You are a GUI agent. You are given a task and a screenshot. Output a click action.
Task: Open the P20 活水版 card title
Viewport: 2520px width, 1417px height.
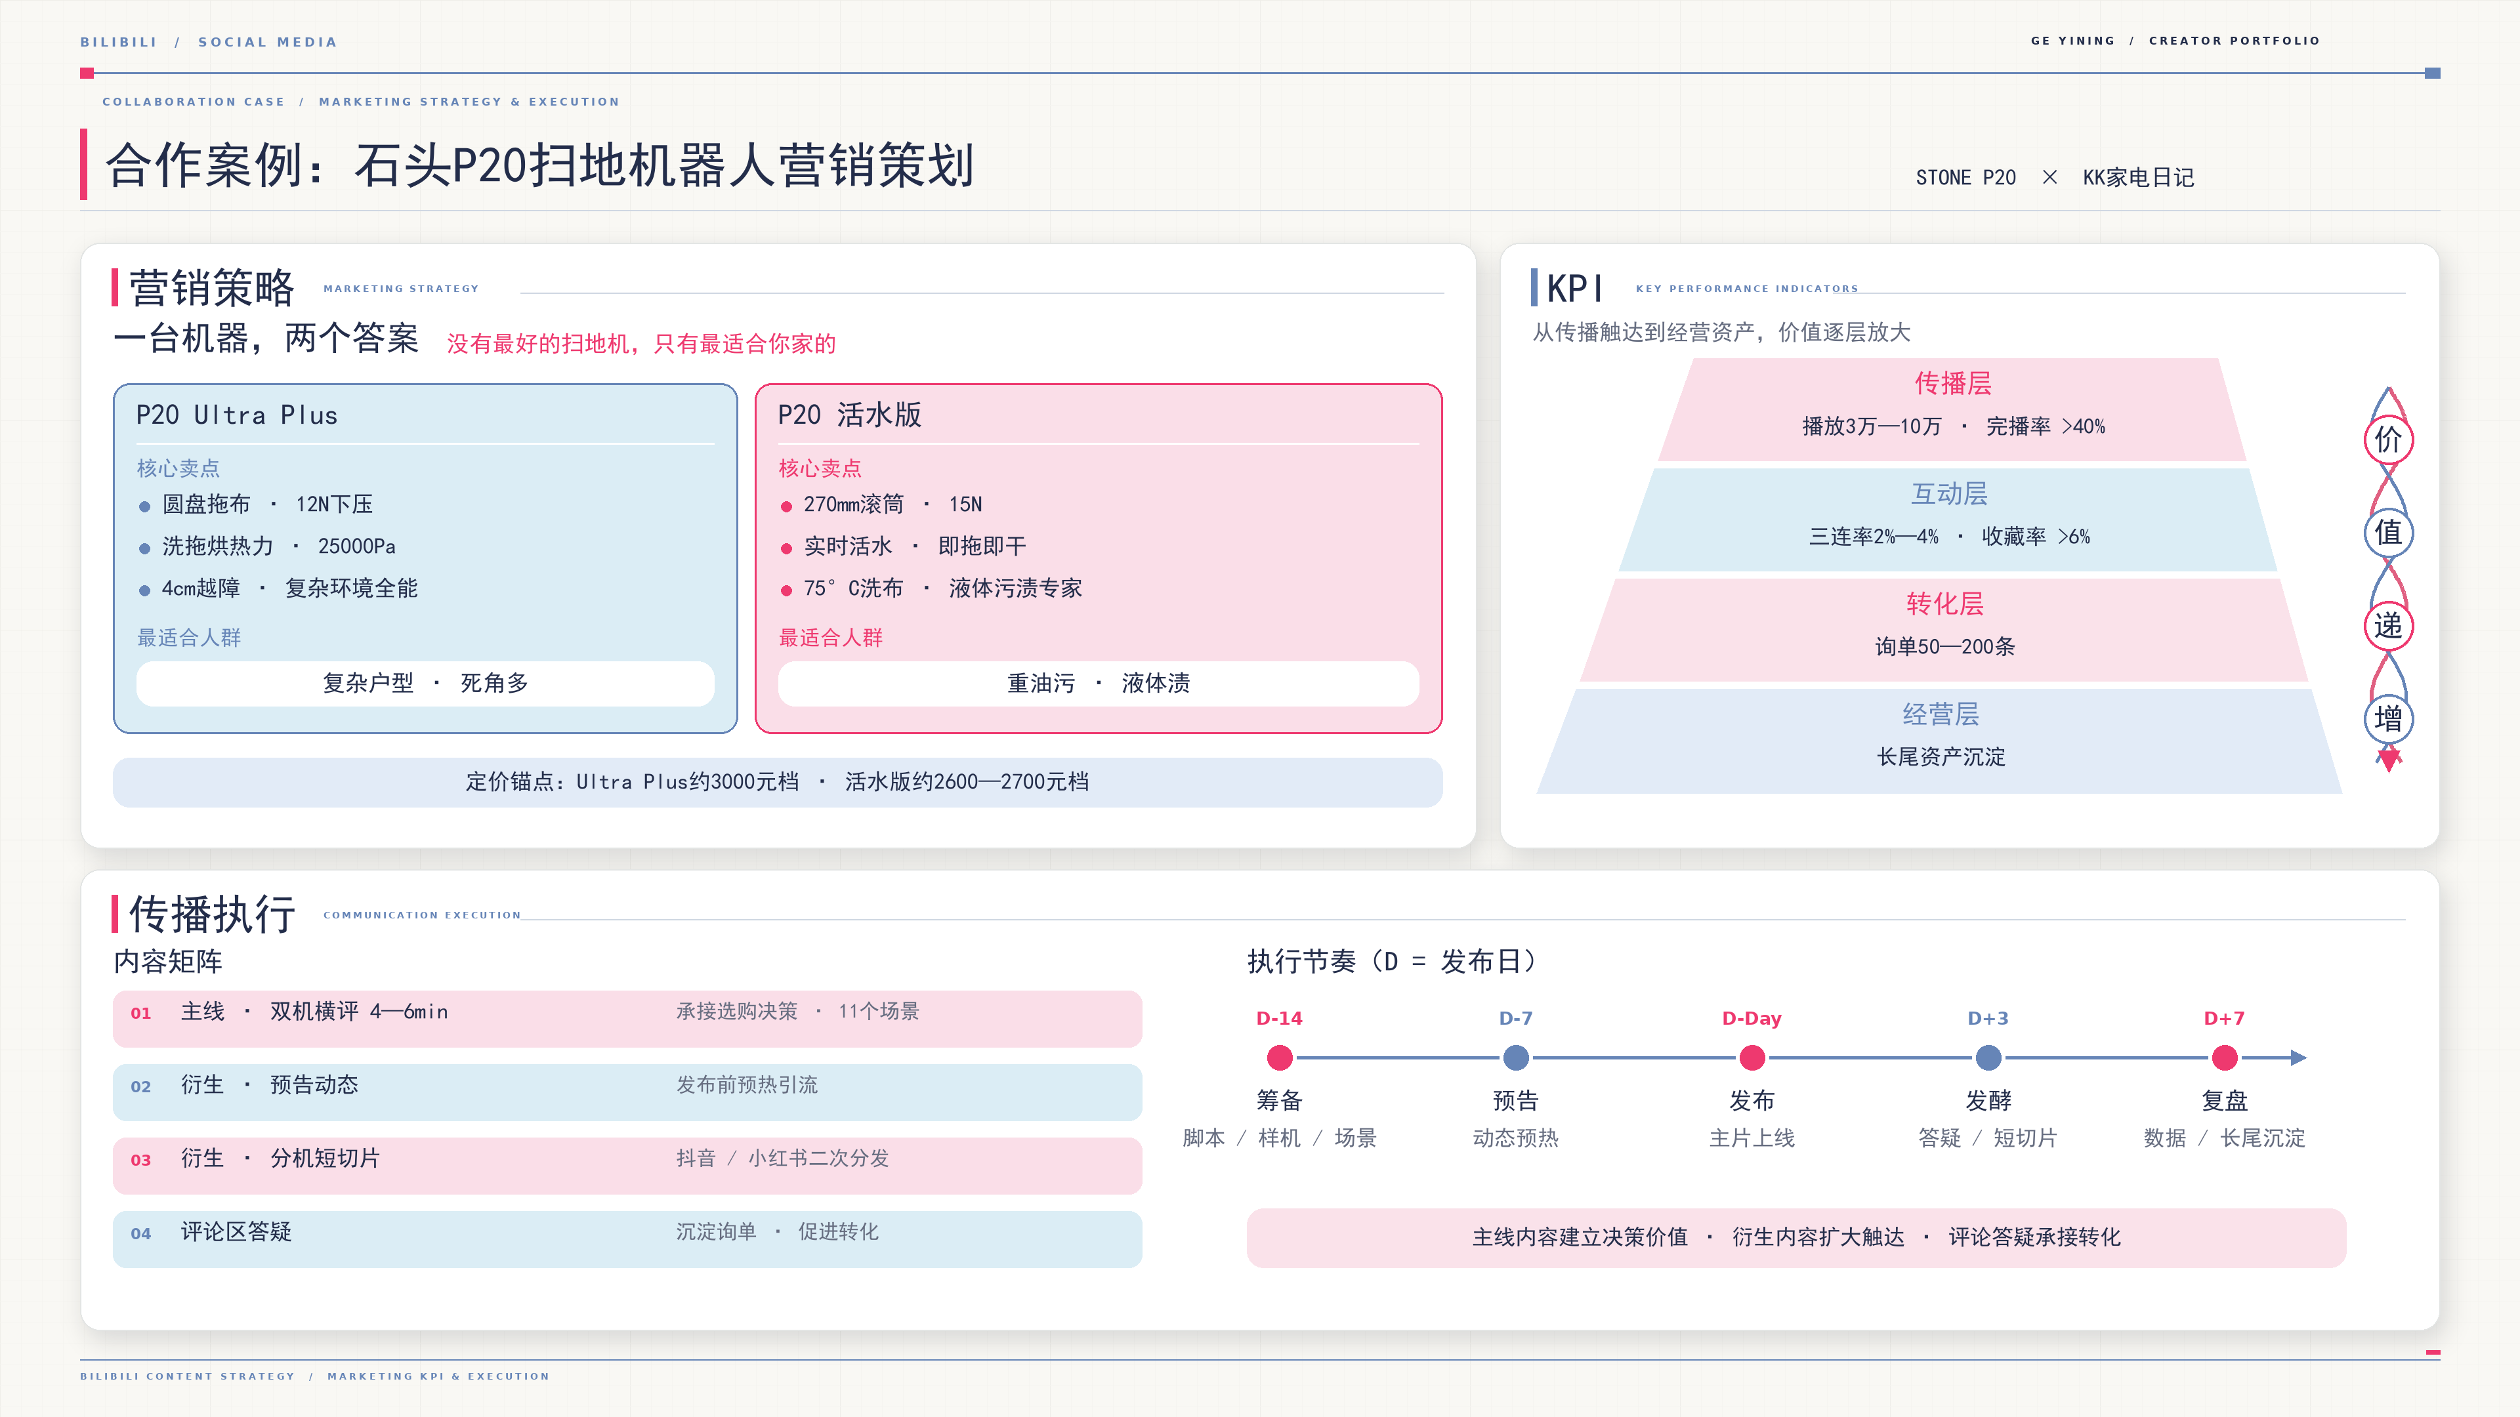coord(849,415)
